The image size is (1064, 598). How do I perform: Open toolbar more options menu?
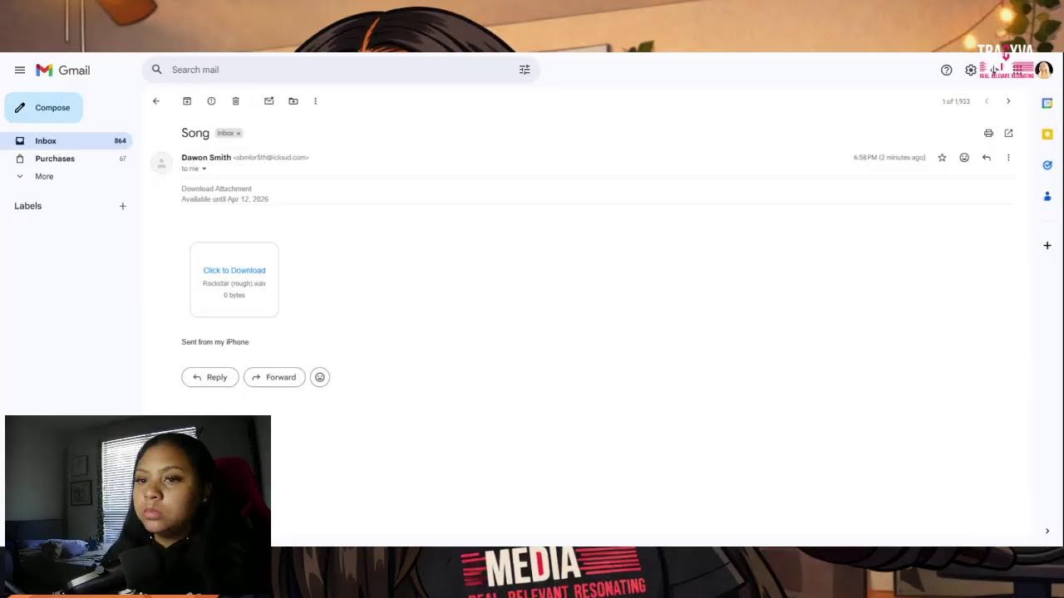pyautogui.click(x=315, y=101)
